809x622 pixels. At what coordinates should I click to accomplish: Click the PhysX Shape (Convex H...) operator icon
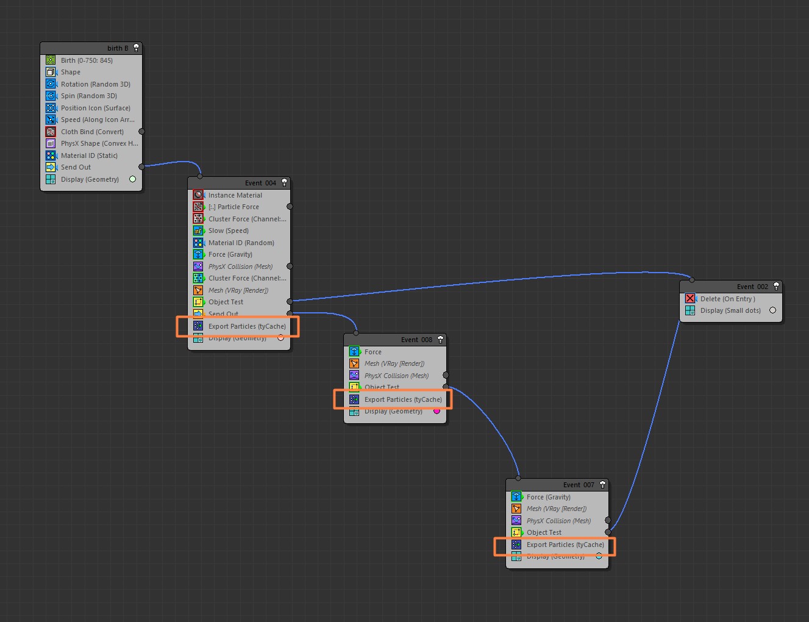tap(51, 143)
